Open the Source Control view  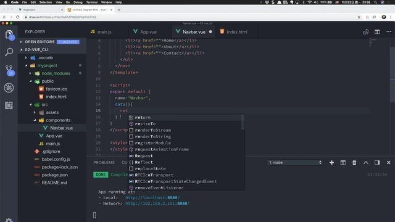pos(9,70)
